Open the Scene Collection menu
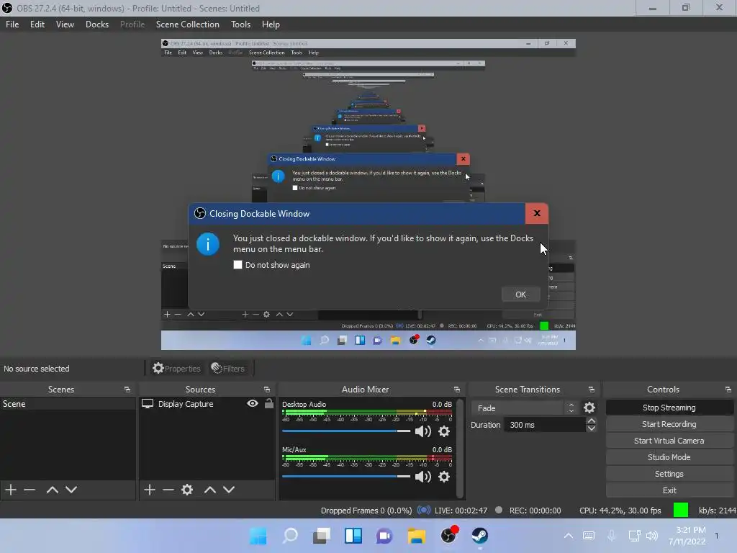This screenshot has width=737, height=553. click(188, 24)
